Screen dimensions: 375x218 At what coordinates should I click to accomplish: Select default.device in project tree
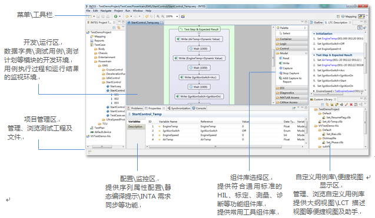(x=101, y=132)
